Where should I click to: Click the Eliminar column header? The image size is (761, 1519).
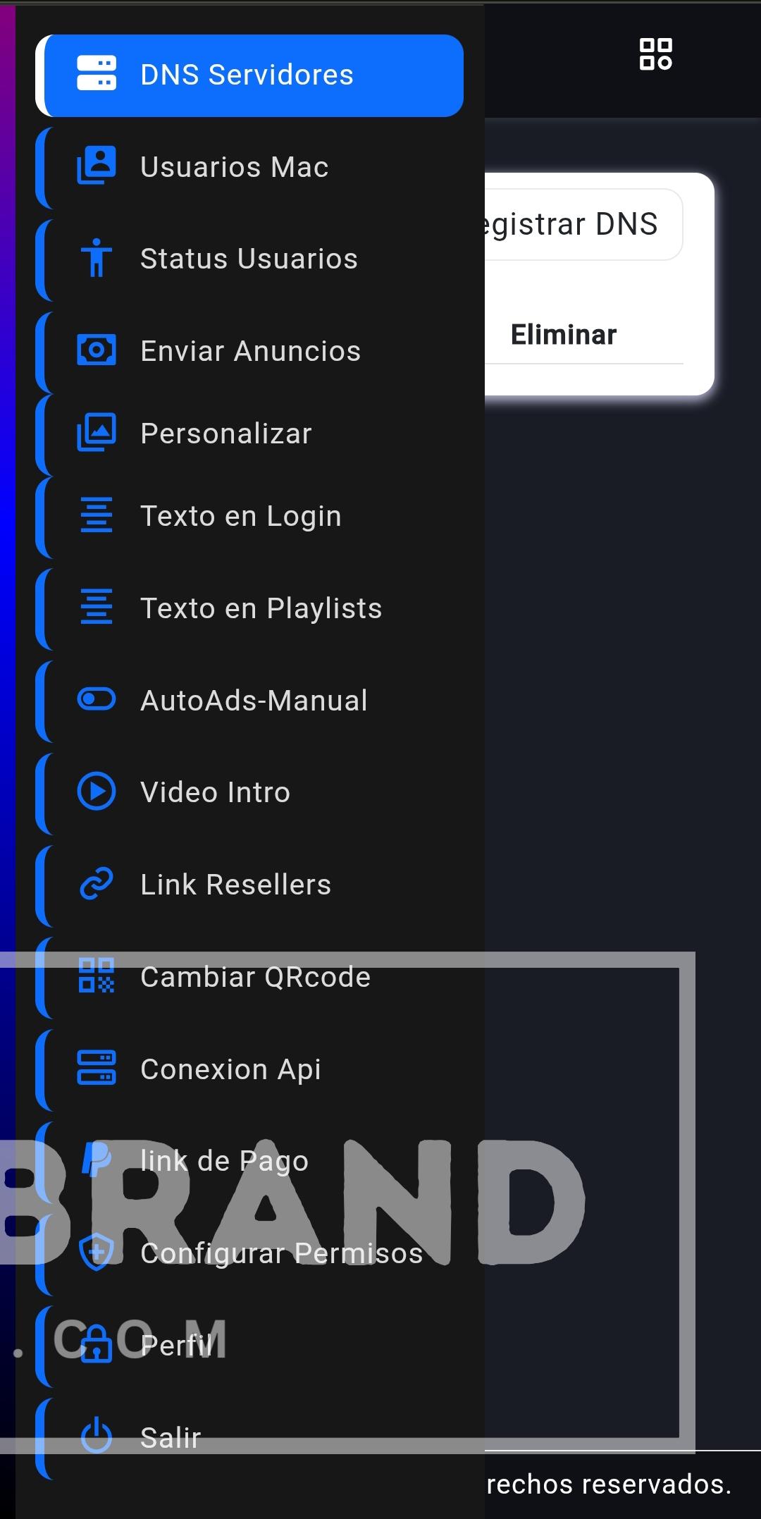564,335
